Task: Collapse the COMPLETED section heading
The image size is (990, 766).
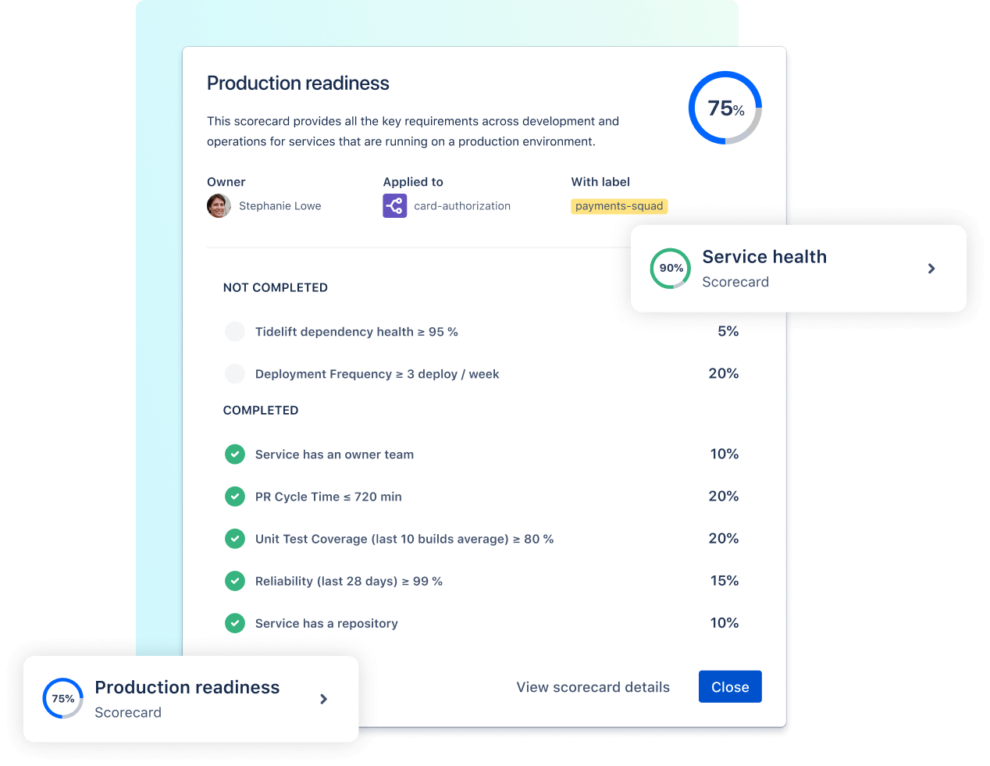Action: coord(261,410)
